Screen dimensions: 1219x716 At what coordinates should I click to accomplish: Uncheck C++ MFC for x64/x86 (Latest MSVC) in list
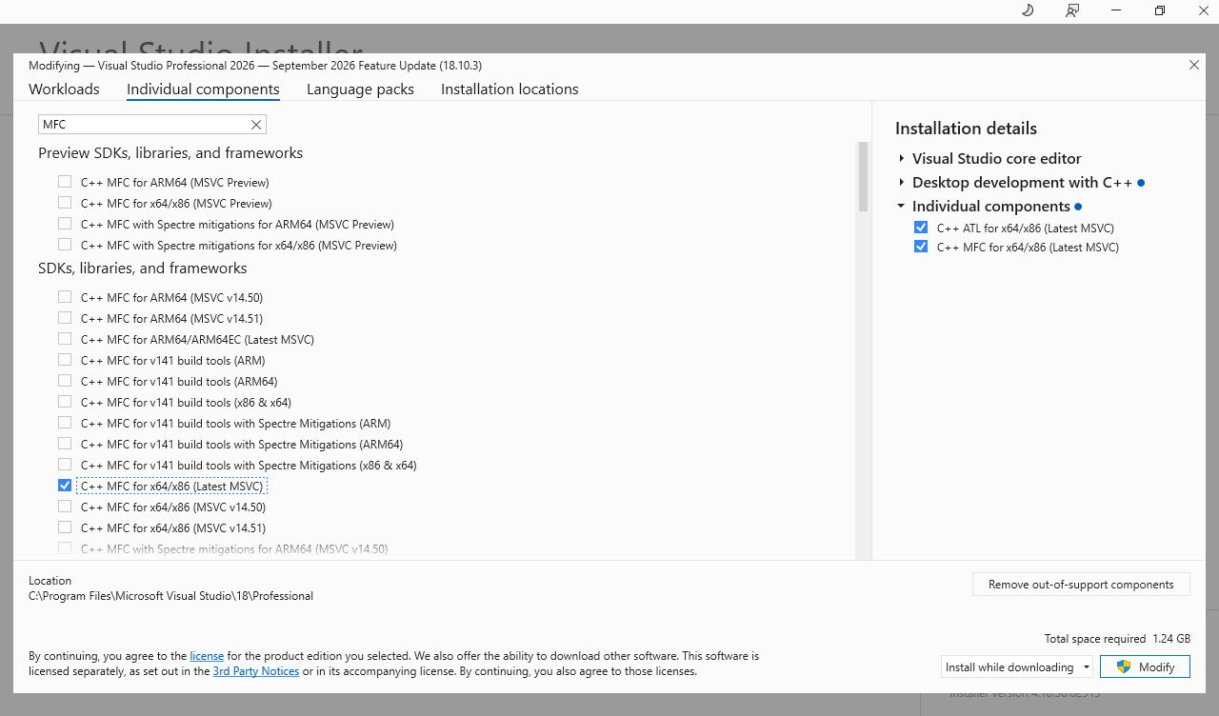point(65,486)
